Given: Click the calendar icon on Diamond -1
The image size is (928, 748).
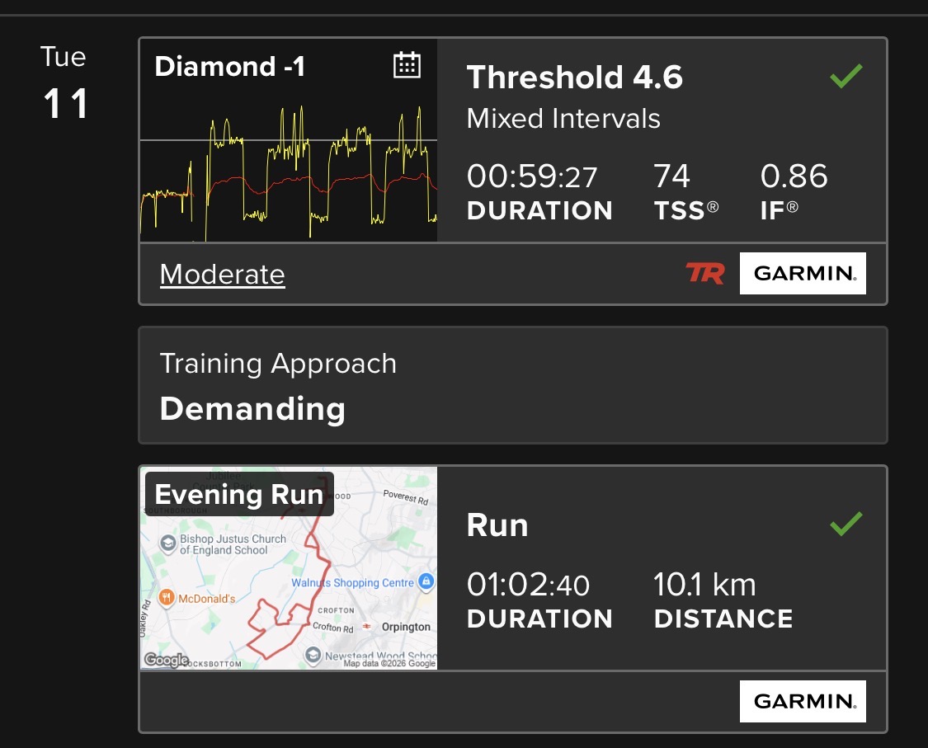Looking at the screenshot, I should pos(407,64).
